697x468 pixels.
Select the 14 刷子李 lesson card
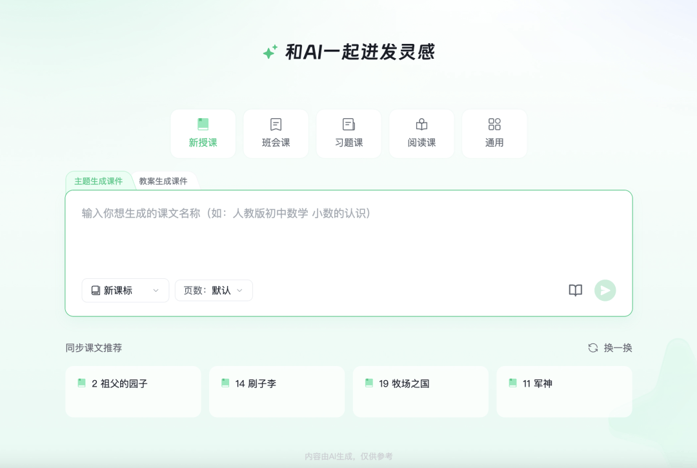tap(276, 391)
